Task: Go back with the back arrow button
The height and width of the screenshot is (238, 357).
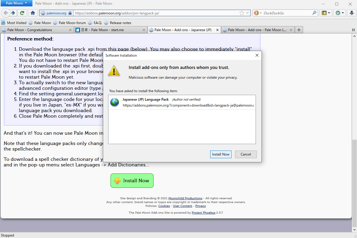Action: click(6, 13)
